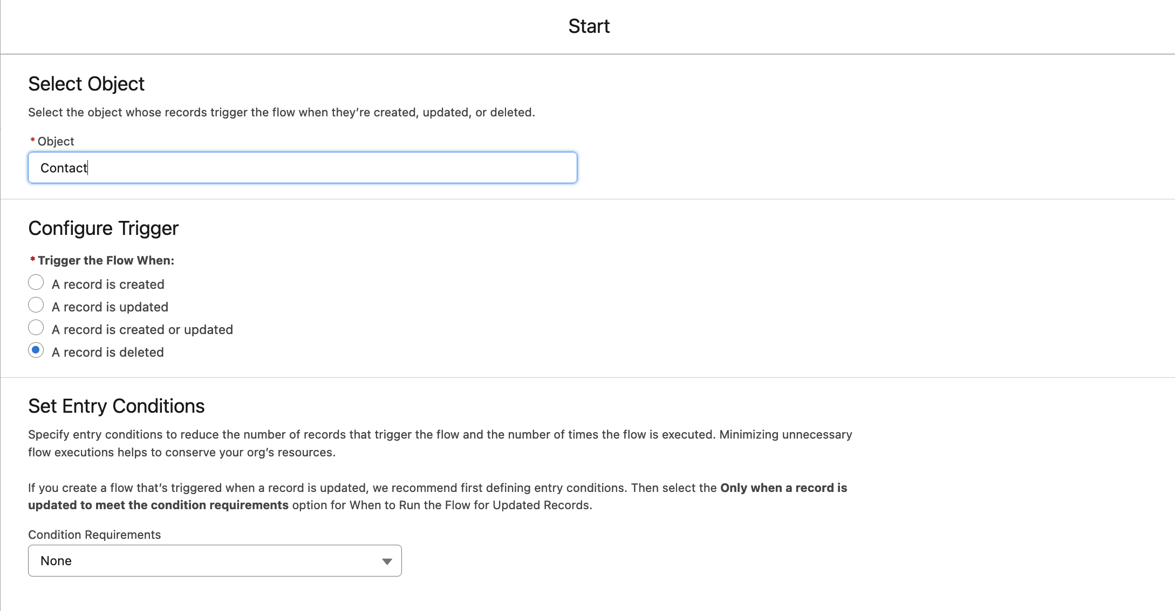
Task: Click the Start title at top
Action: pyautogui.click(x=589, y=26)
